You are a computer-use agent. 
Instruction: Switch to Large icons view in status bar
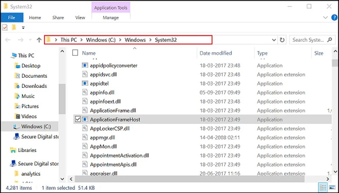[332, 188]
